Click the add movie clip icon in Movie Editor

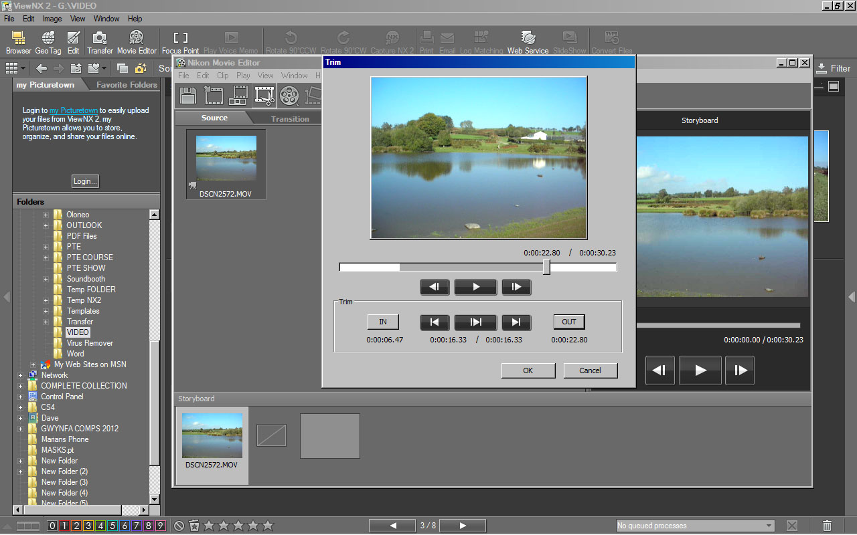pos(214,96)
